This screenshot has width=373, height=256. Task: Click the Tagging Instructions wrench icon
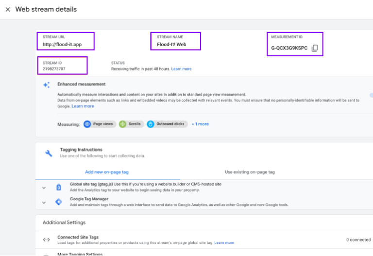tap(49, 153)
